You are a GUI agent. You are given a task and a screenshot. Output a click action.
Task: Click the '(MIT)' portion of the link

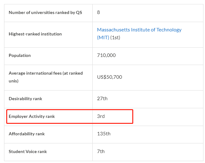coord(103,38)
